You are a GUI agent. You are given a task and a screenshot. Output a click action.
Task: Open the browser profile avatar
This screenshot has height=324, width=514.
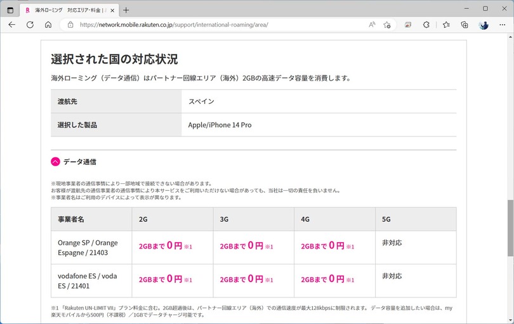pos(484,25)
